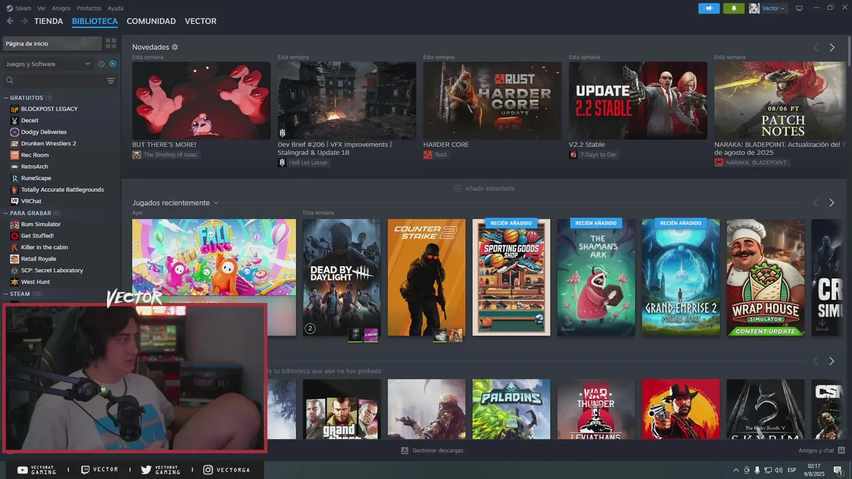Open Juegos y Software filter dropdown
The width and height of the screenshot is (852, 479).
(48, 64)
